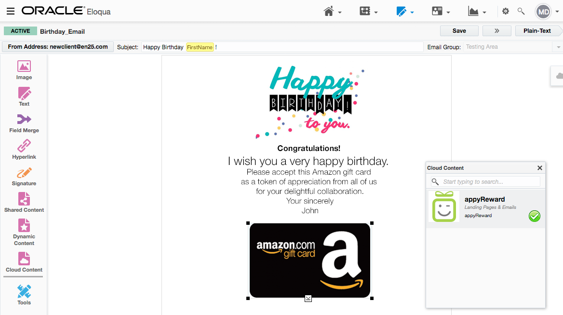
Task: Click the Oracle Eloqua logo
Action: [66, 11]
